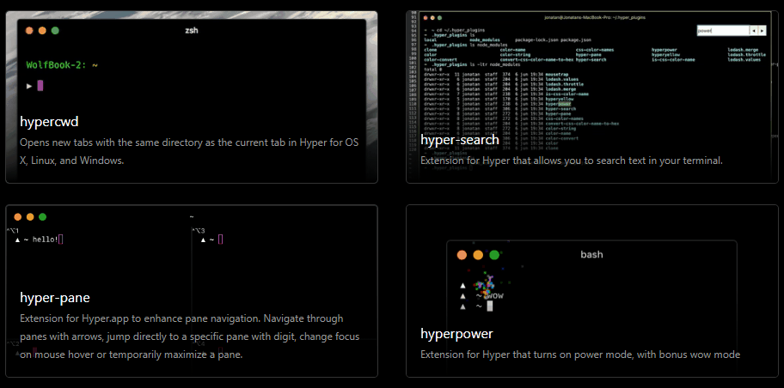This screenshot has width=784, height=388.
Task: Click "convert-css-color-name-to-hex" in the first ls output
Action: pos(537,59)
